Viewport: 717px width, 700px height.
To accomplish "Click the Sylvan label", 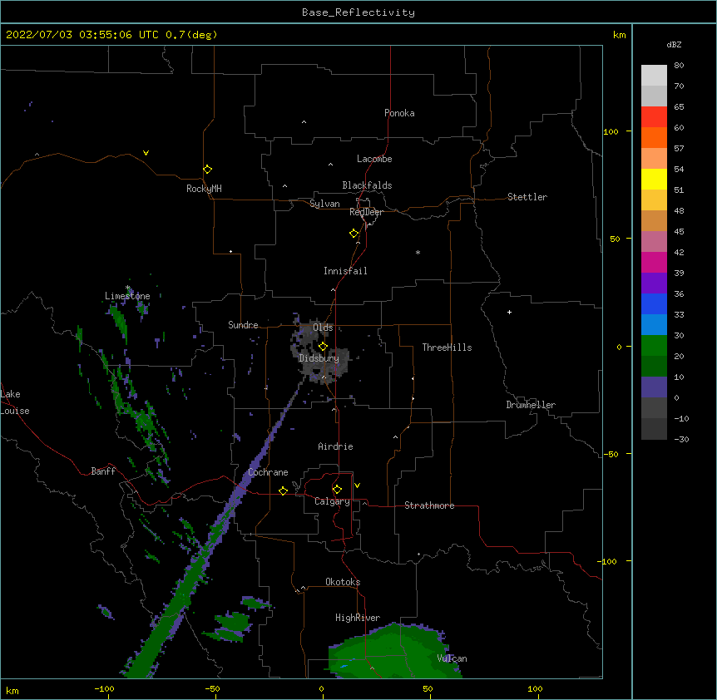I will [324, 204].
